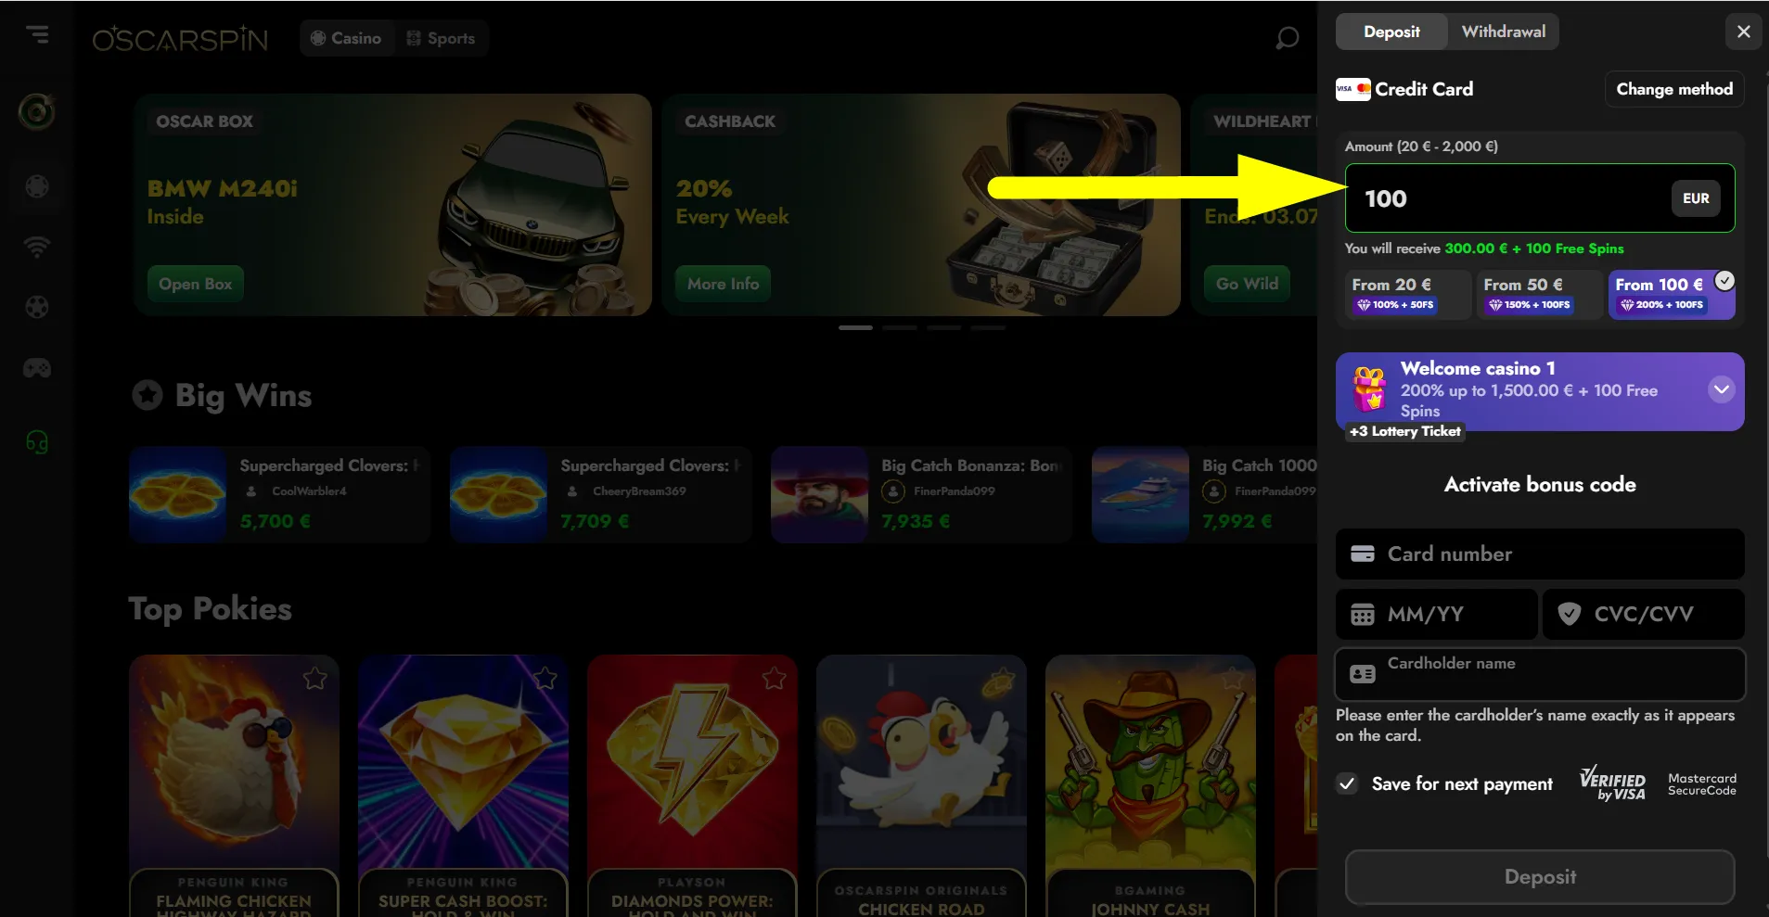Open Supercharged Clovers win by CoolWarbler4
Image resolution: width=1769 pixels, height=917 pixels.
point(279,494)
